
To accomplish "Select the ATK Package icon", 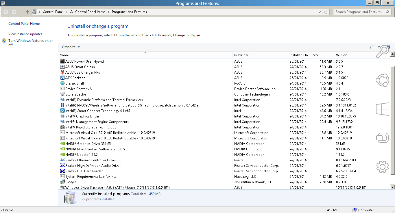I will (62, 78).
